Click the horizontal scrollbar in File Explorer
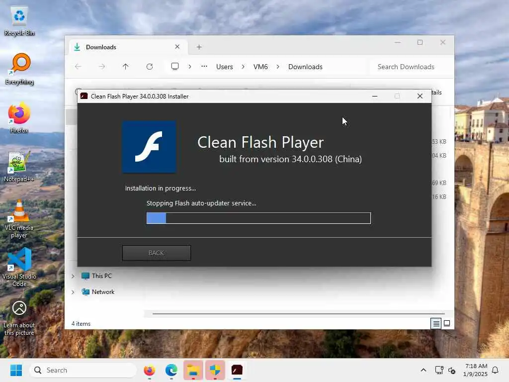Image resolution: width=509 pixels, height=382 pixels. pyautogui.click(x=298, y=314)
